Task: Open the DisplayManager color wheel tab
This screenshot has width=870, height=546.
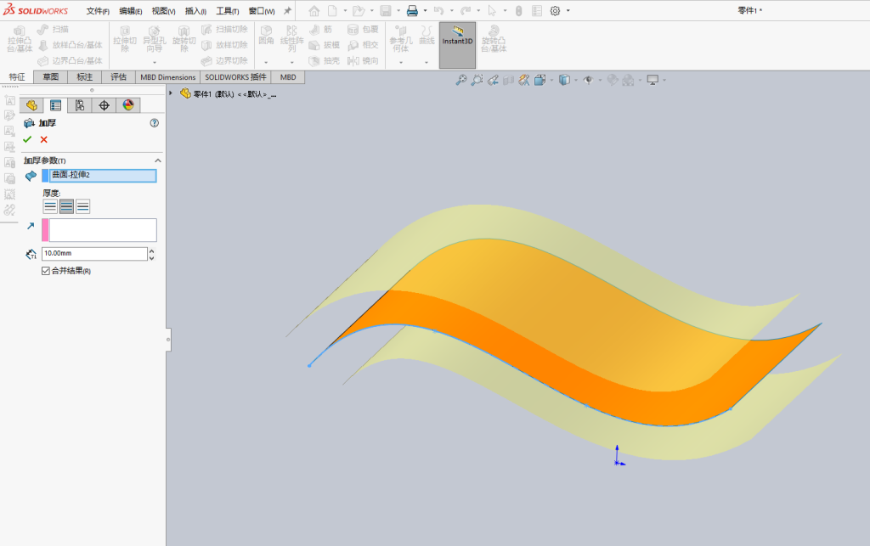Action: [128, 105]
